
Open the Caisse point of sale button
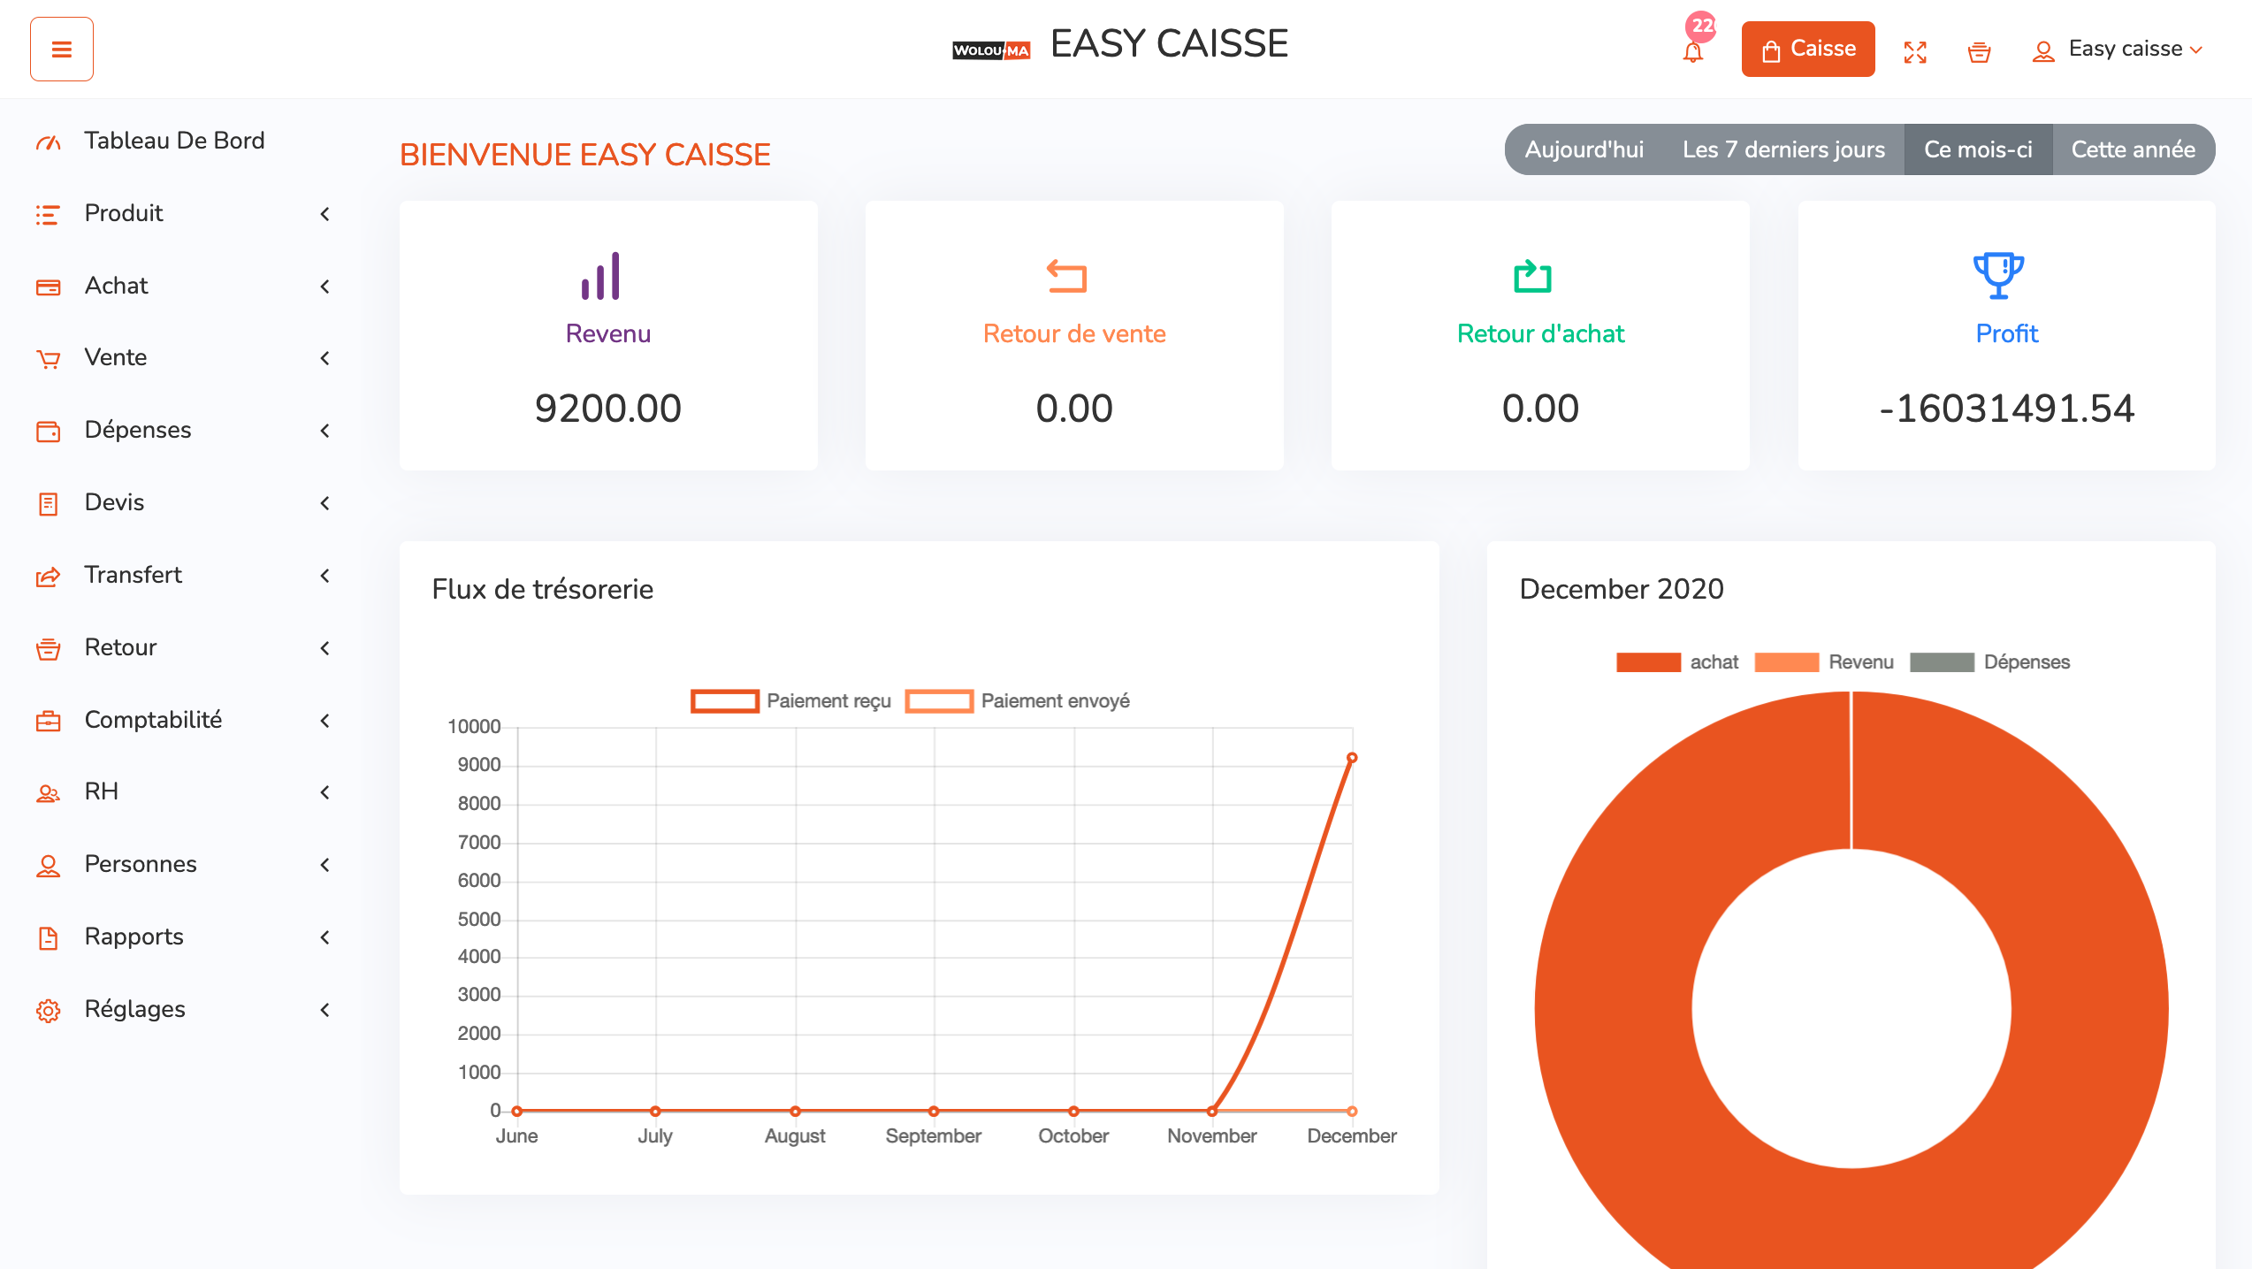(1808, 50)
